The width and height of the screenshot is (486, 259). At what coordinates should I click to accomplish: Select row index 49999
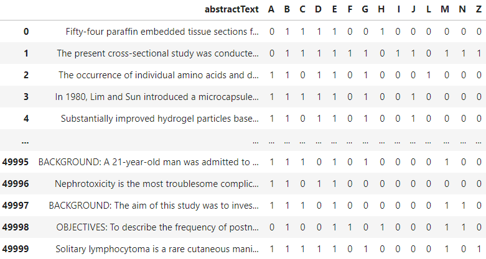click(16, 249)
